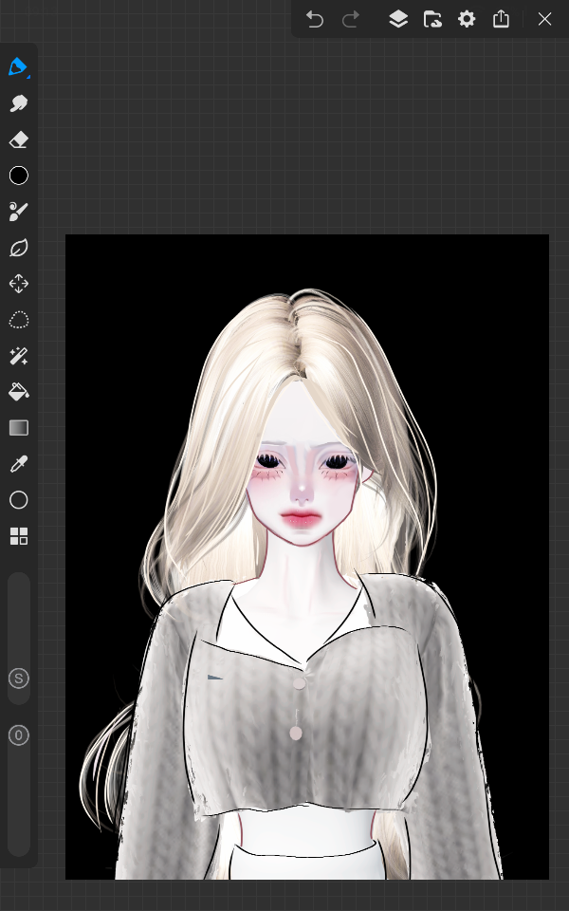This screenshot has height=911, width=569.
Task: Choose the dotted lasso selection tool
Action: (18, 320)
